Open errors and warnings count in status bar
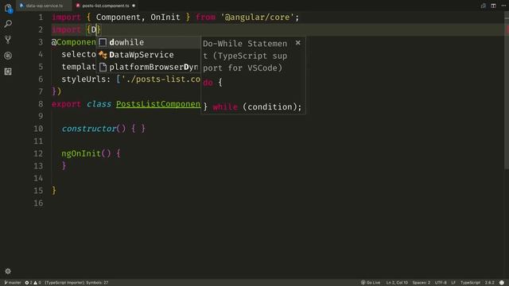509x286 pixels. (x=33, y=283)
